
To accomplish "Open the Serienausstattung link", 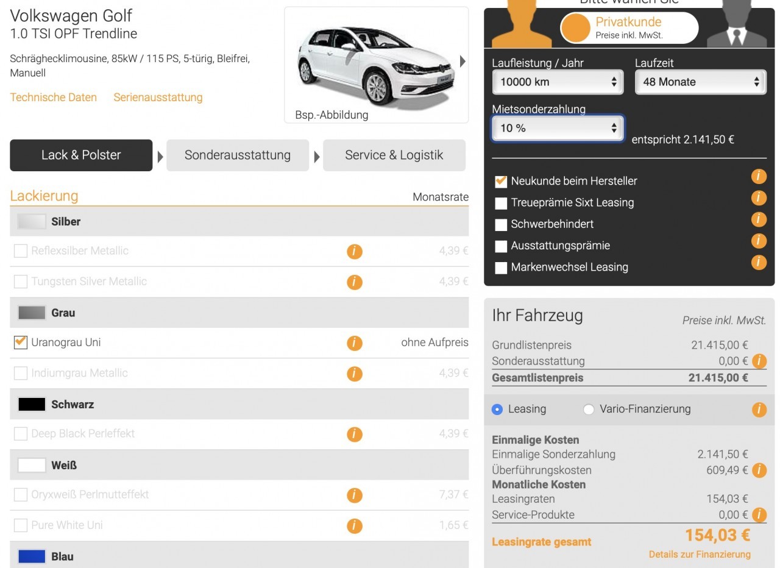I will click(x=158, y=98).
